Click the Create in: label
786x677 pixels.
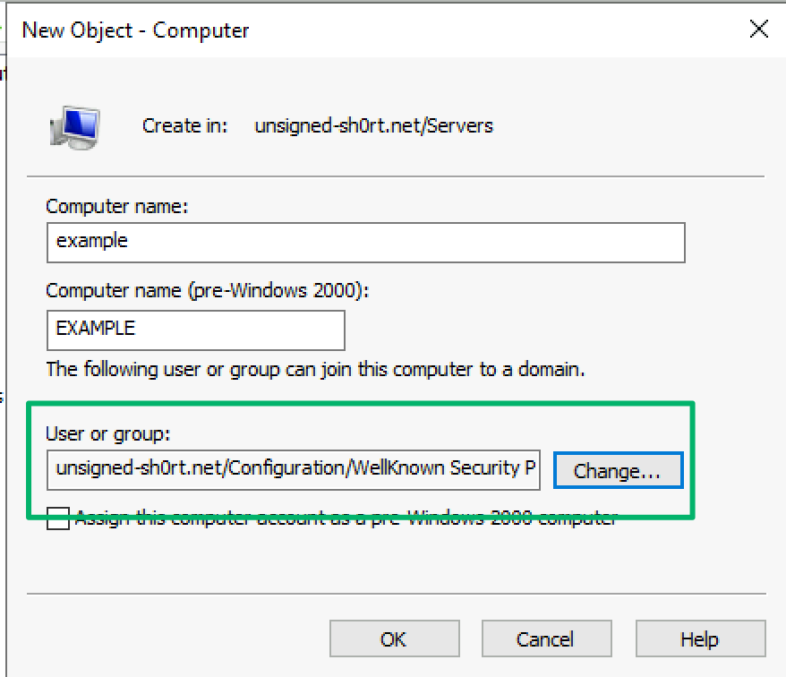(185, 126)
